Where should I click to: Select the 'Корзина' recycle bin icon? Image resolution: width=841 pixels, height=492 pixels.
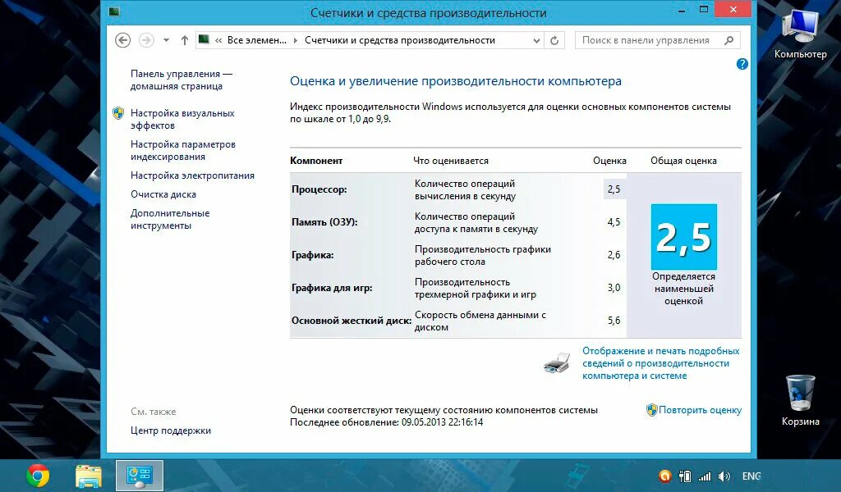[x=800, y=400]
